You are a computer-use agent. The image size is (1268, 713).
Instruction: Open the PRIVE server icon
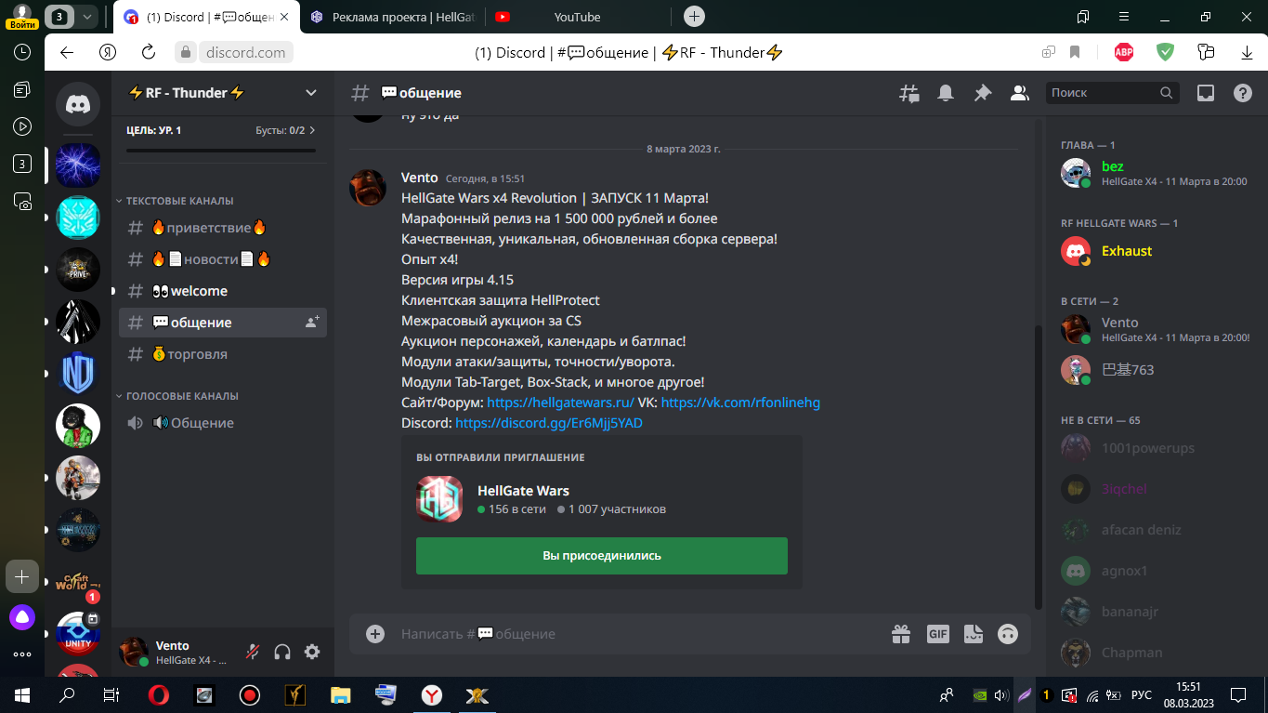pos(78,270)
